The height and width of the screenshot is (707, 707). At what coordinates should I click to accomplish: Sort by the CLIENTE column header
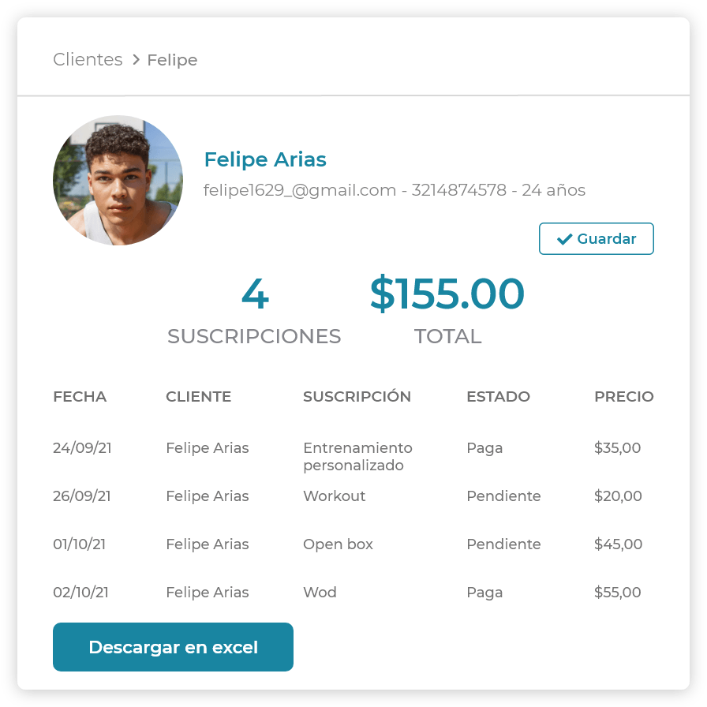click(x=198, y=397)
